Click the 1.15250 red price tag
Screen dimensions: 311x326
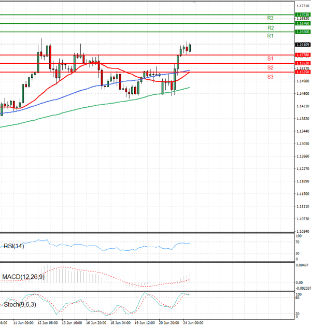tap(302, 72)
